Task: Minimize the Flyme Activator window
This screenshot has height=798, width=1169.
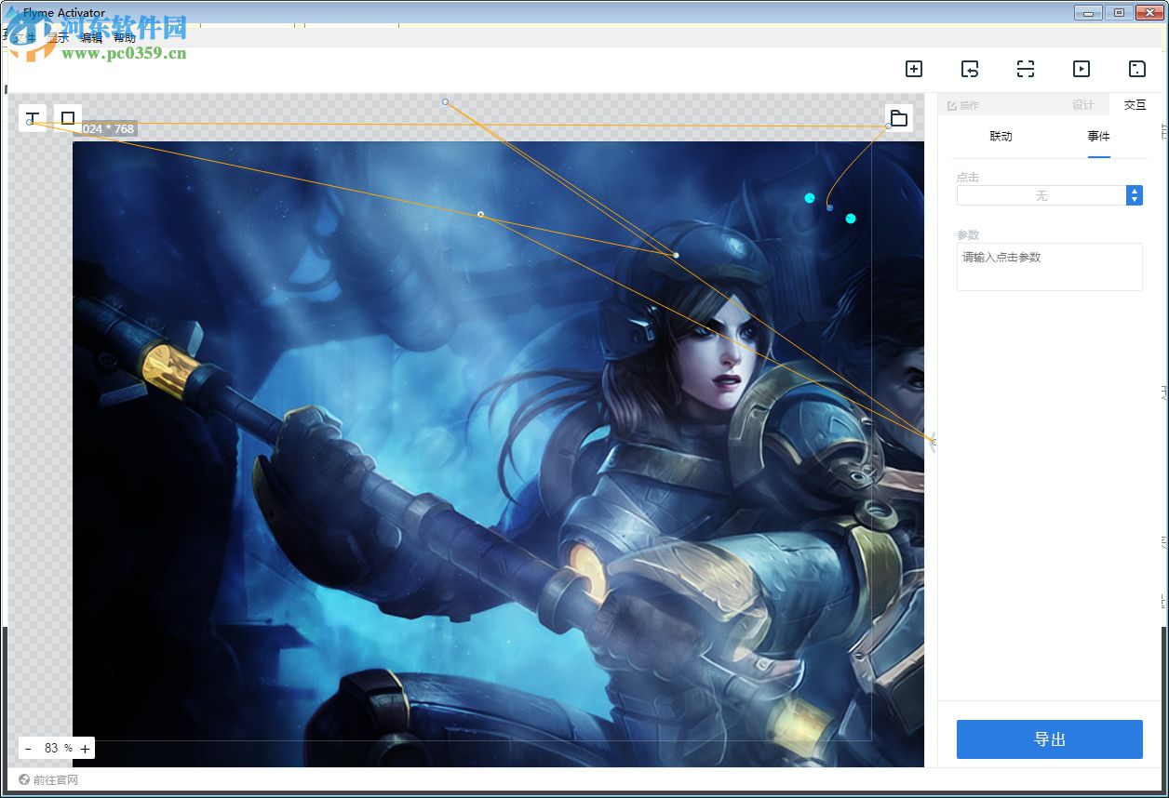Action: (x=1088, y=12)
